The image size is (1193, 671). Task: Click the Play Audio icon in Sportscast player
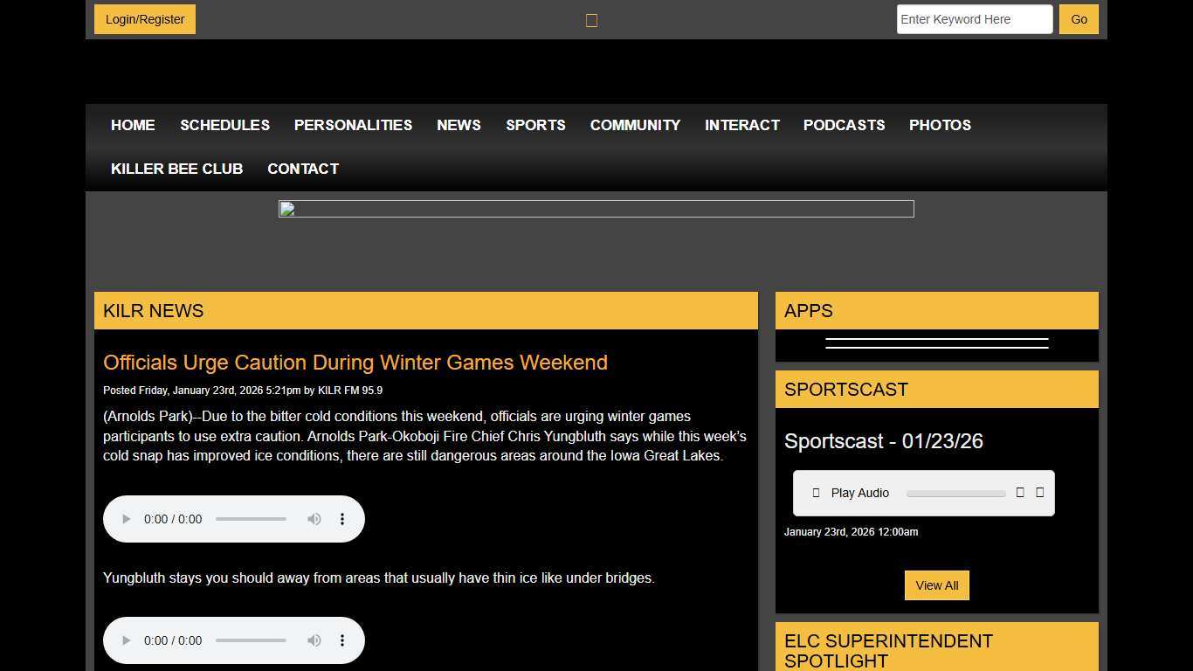816,493
